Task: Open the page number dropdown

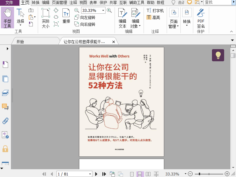Action: click(x=90, y=174)
